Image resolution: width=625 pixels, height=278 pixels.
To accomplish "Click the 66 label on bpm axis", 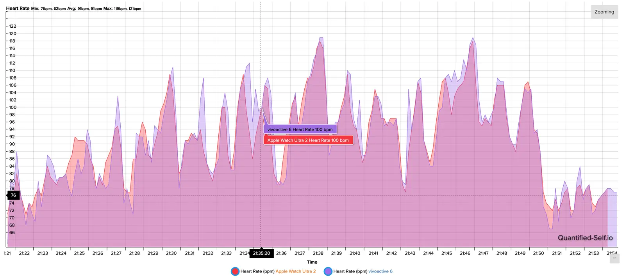I will [12, 233].
